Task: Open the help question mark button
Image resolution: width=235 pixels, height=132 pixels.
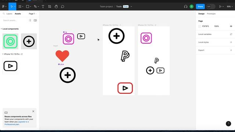Action: point(228,124)
